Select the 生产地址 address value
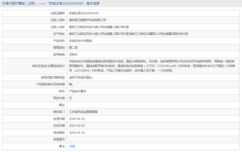 pyautogui.click(x=128, y=34)
